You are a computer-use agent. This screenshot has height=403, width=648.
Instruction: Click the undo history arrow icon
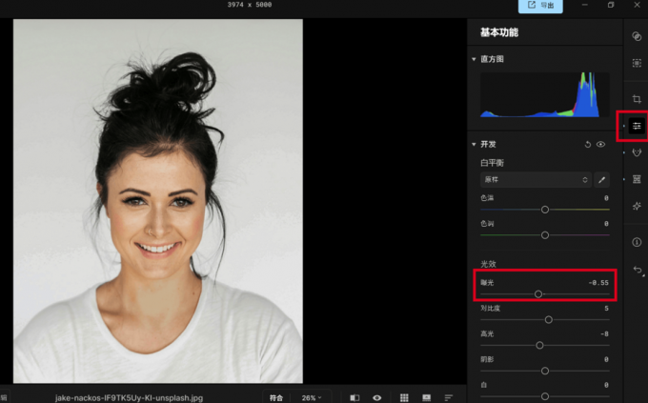coord(637,271)
